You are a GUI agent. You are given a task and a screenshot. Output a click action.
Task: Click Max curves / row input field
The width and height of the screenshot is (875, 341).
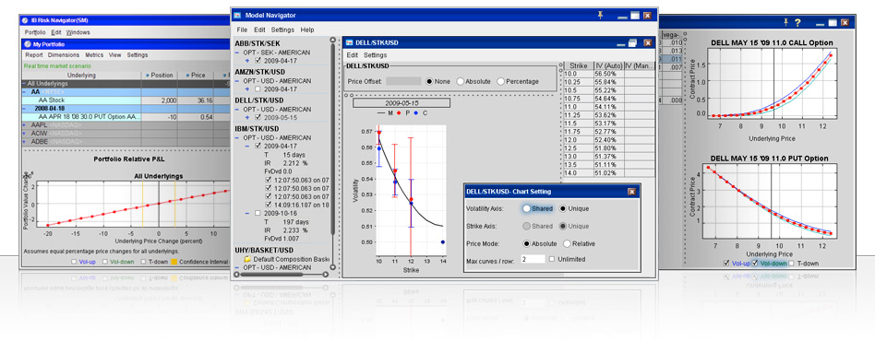pos(533,259)
